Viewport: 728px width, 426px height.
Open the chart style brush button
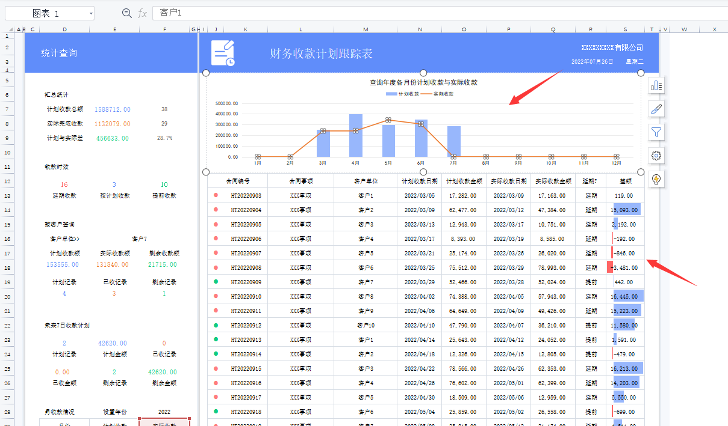656,109
